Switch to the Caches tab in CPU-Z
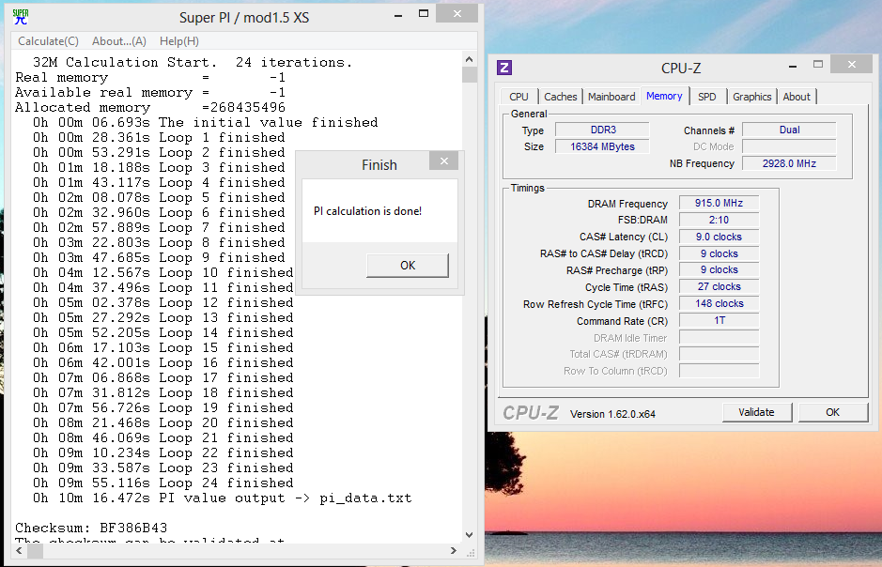This screenshot has height=567, width=882. [560, 97]
